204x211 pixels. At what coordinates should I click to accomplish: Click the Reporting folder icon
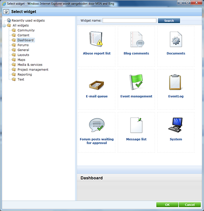(14, 75)
